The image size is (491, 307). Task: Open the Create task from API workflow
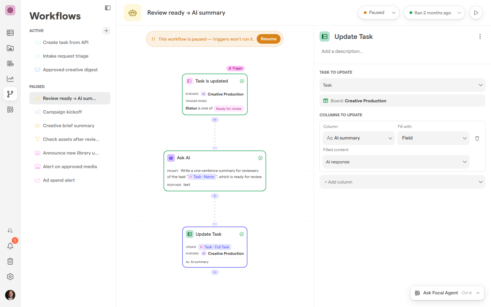(70, 42)
